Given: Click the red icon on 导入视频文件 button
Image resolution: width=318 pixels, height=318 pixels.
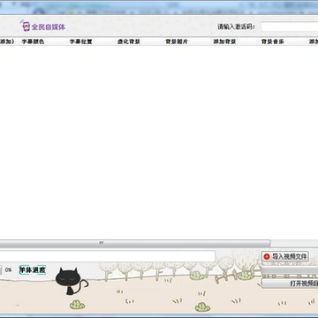Looking at the screenshot, I should [x=267, y=256].
